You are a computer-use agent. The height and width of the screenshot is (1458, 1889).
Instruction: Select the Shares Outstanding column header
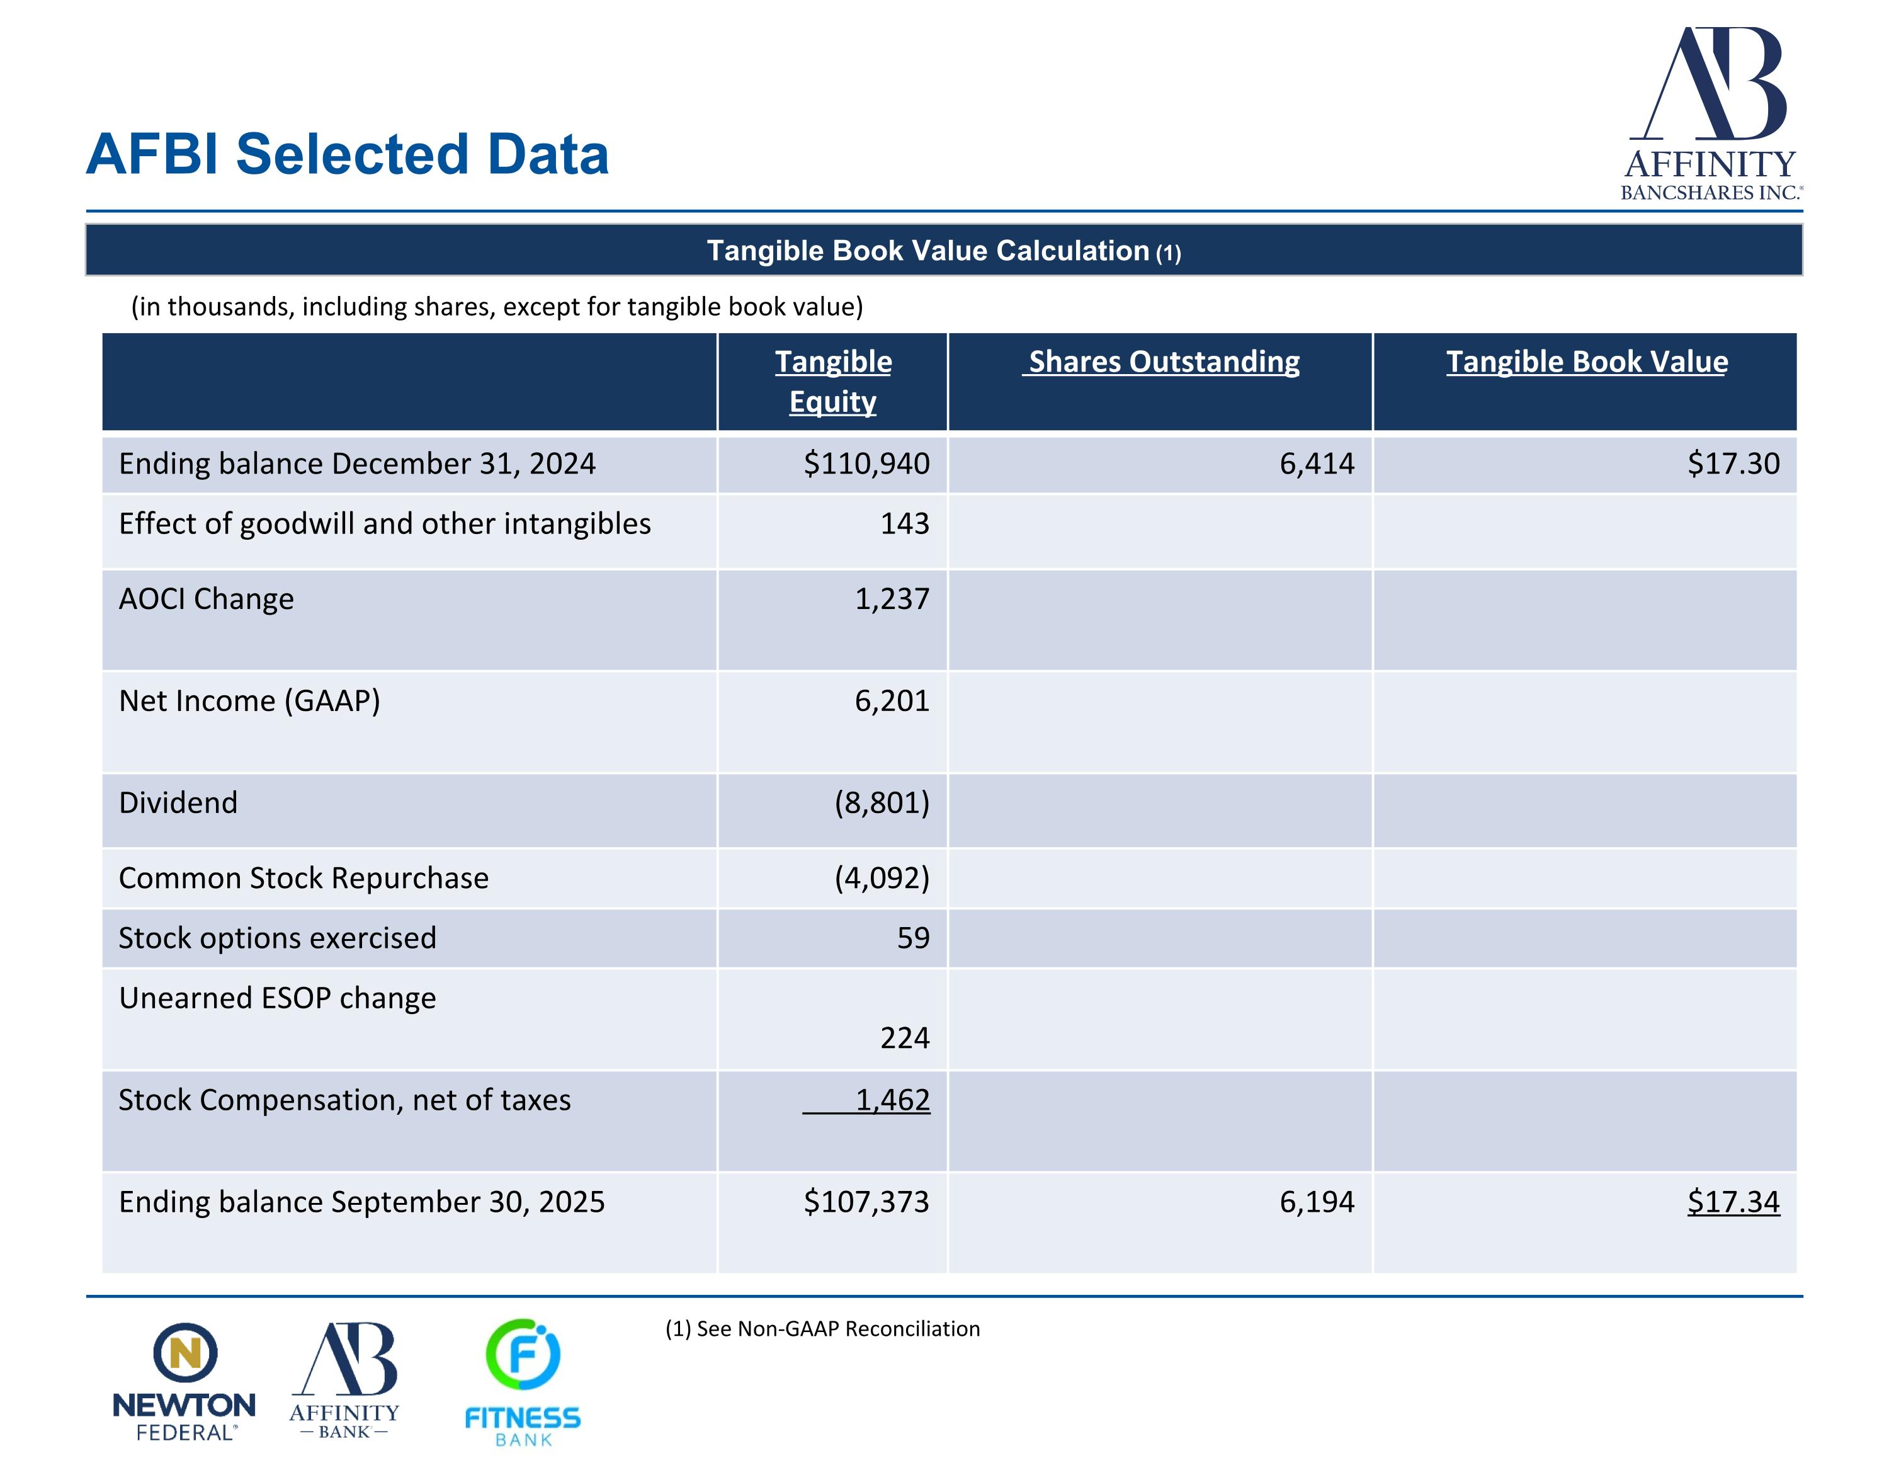click(1162, 362)
